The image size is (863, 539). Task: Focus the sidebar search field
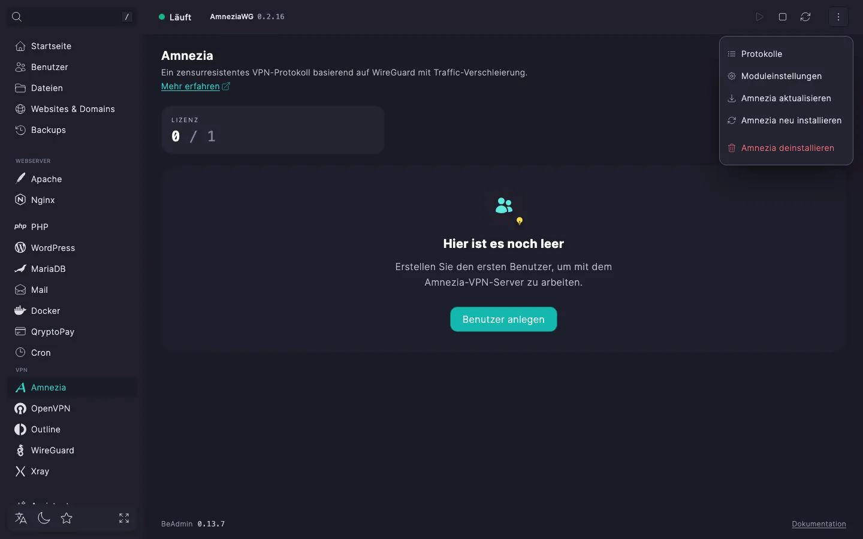pyautogui.click(x=72, y=17)
